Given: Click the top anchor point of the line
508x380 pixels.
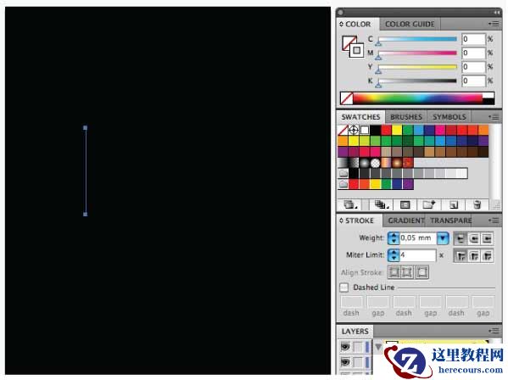Looking at the screenshot, I should [x=85, y=128].
